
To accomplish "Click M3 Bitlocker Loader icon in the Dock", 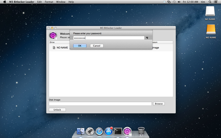I will point(127,132).
